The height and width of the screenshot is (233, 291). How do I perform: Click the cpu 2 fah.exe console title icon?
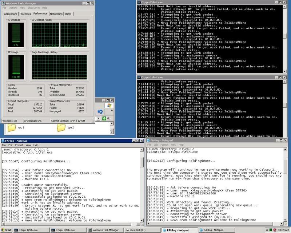point(139,2)
